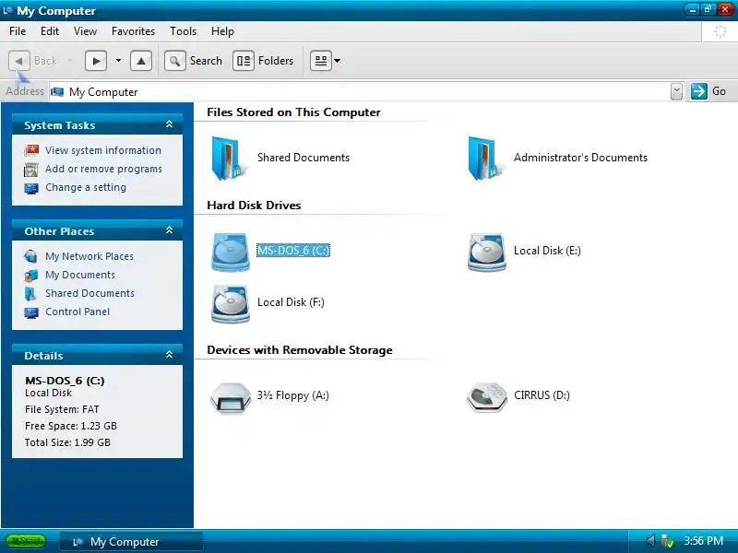Viewport: 738px width, 553px height.
Task: Click the 3½ Floppy (A:) label
Action: click(292, 395)
